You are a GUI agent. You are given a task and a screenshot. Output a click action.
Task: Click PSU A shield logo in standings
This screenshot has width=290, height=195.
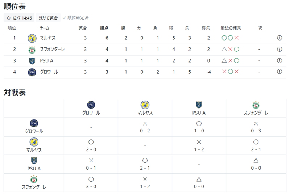coord(32,61)
